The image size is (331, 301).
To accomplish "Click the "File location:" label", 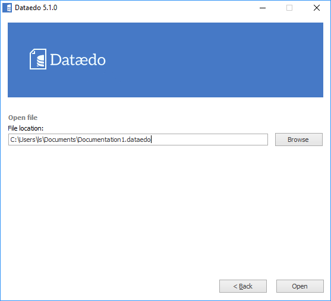I will (x=26, y=128).
